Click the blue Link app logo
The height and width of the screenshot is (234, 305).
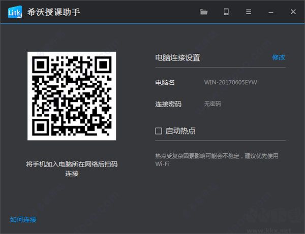(x=15, y=12)
